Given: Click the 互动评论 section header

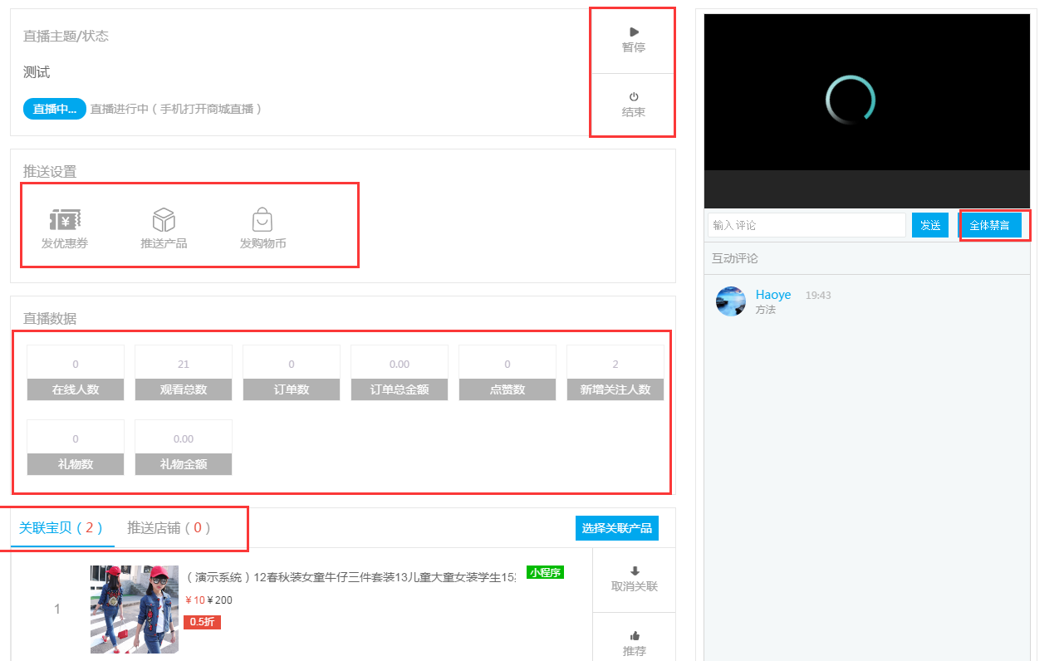Looking at the screenshot, I should [735, 258].
